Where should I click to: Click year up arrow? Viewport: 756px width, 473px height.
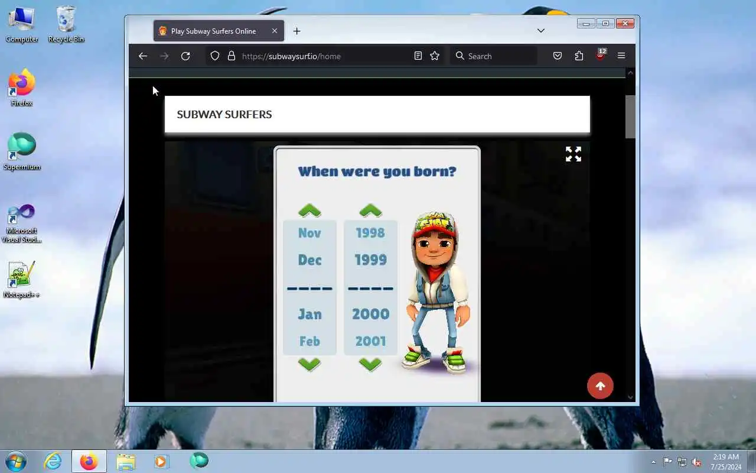pos(370,210)
